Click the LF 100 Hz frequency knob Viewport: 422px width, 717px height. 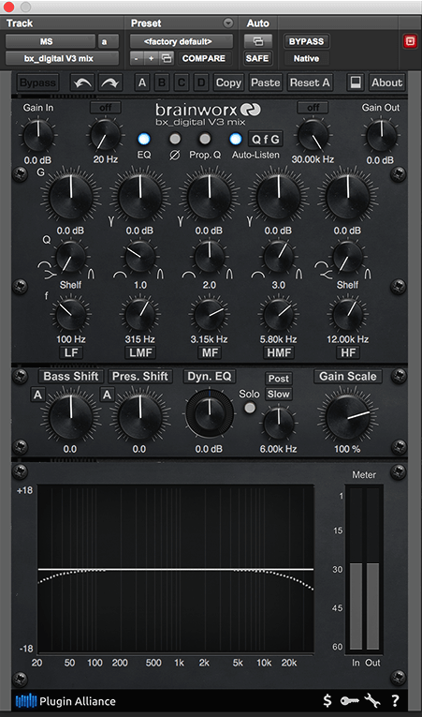71,315
